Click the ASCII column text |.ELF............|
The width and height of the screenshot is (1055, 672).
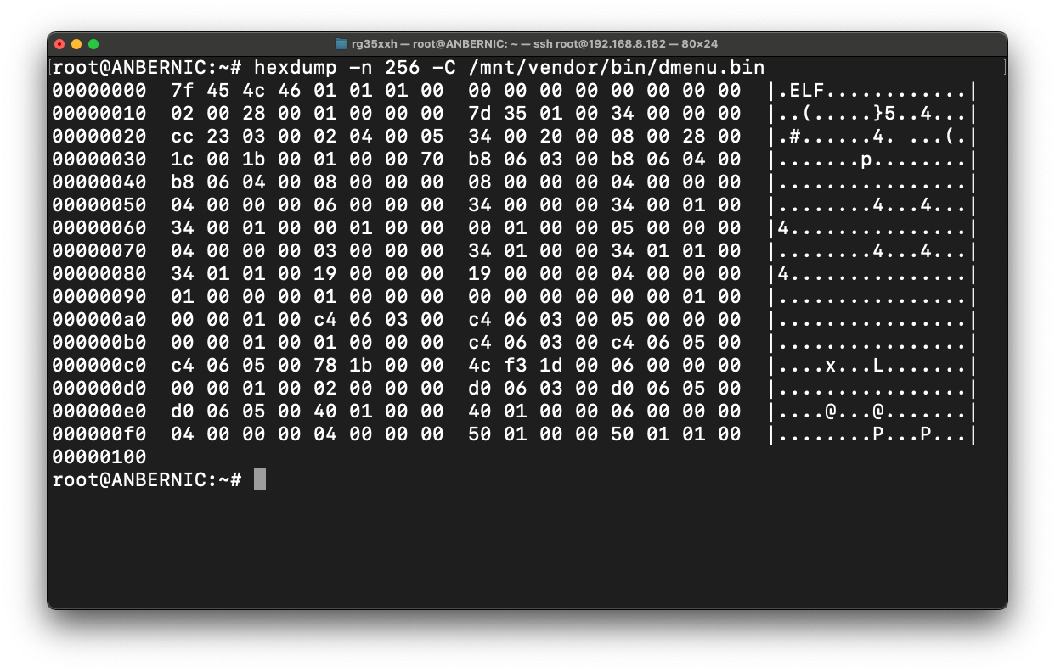872,90
